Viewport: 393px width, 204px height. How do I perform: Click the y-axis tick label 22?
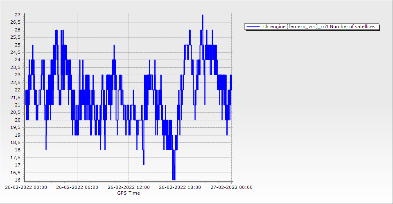(18, 90)
